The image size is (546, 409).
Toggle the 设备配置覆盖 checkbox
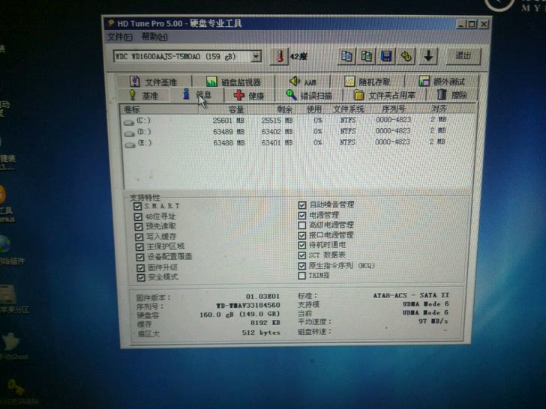click(140, 258)
